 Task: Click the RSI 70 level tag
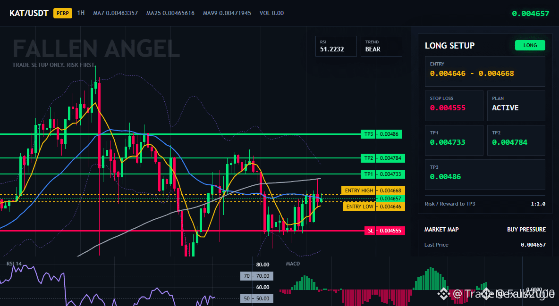tap(257, 276)
